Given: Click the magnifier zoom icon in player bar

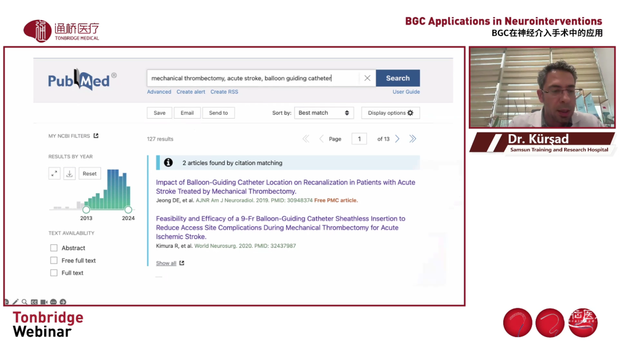Looking at the screenshot, I should 25,302.
